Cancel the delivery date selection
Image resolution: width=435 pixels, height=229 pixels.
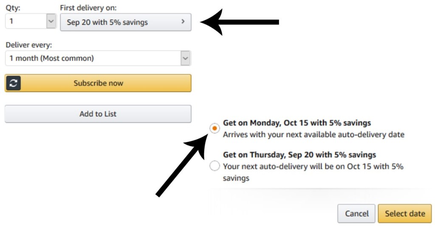click(x=356, y=214)
